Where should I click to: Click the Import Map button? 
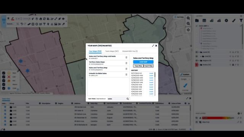click(148, 66)
